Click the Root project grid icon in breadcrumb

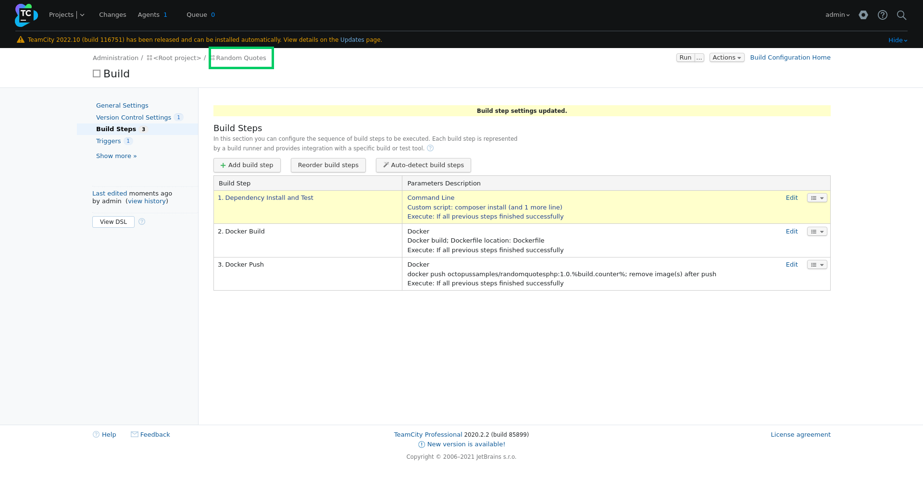150,58
